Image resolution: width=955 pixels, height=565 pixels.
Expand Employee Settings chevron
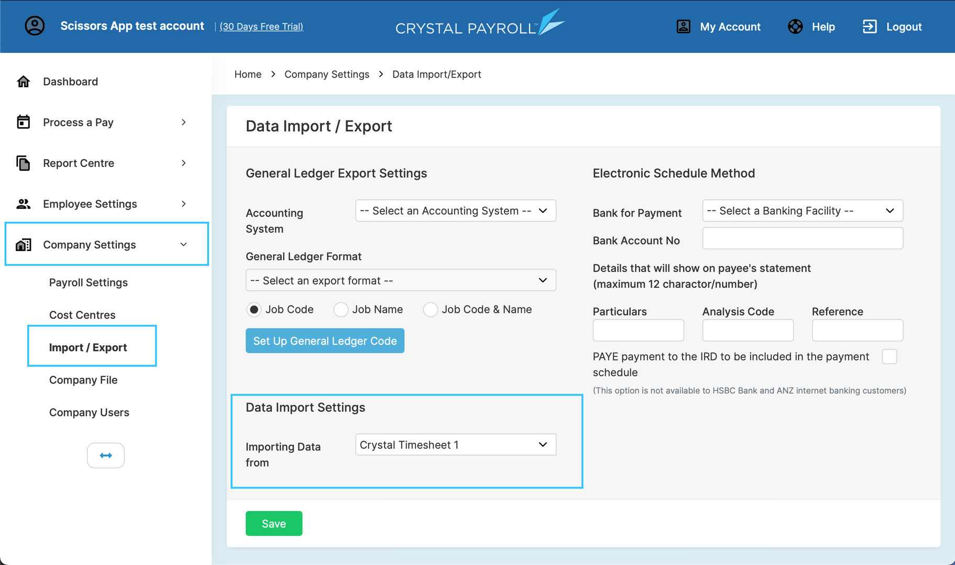[x=183, y=204]
